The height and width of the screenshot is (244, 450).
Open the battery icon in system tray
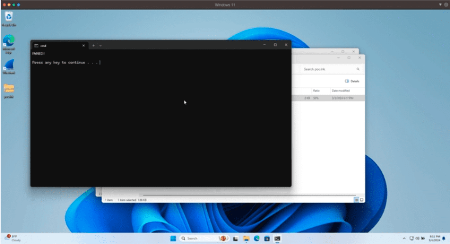pyautogui.click(x=423, y=239)
